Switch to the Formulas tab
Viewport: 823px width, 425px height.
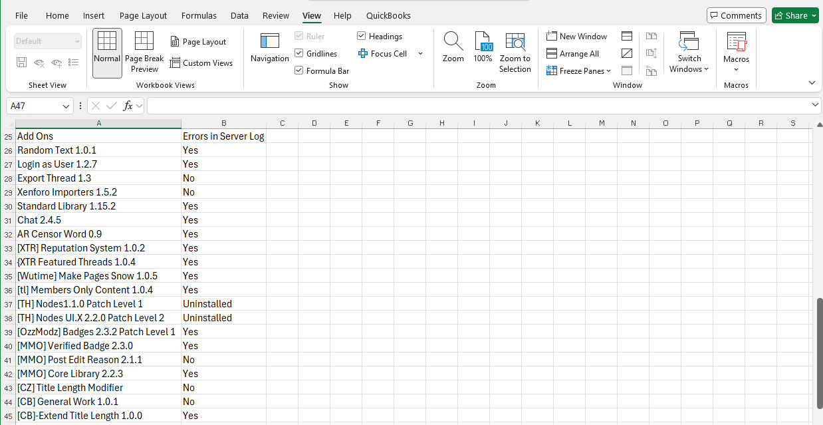pos(199,16)
